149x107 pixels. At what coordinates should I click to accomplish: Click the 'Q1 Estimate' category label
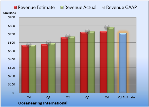coord(126,97)
